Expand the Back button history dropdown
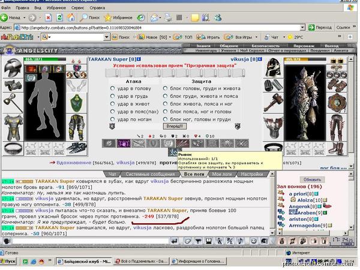The image size is (360, 270). (x=24, y=17)
